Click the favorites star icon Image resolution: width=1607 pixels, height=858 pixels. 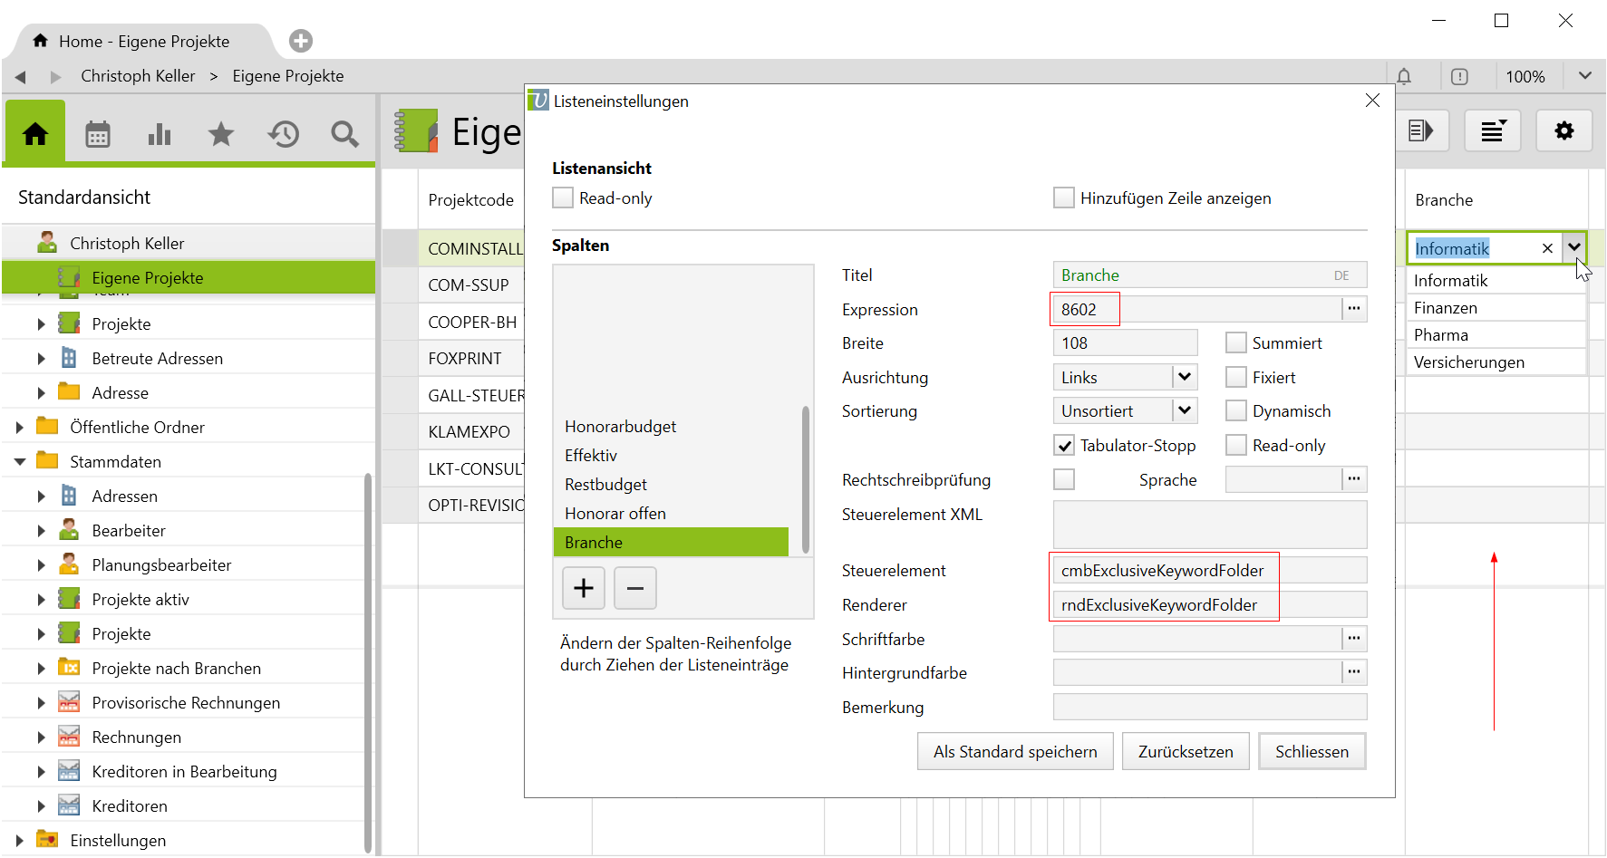tap(220, 134)
